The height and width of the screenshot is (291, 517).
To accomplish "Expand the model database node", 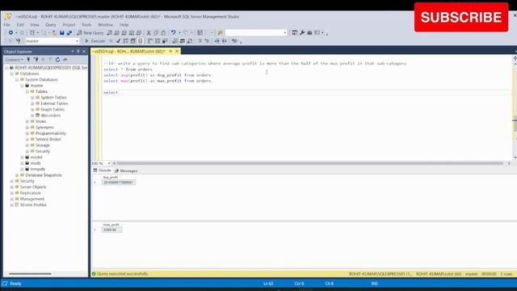I will pyautogui.click(x=22, y=157).
